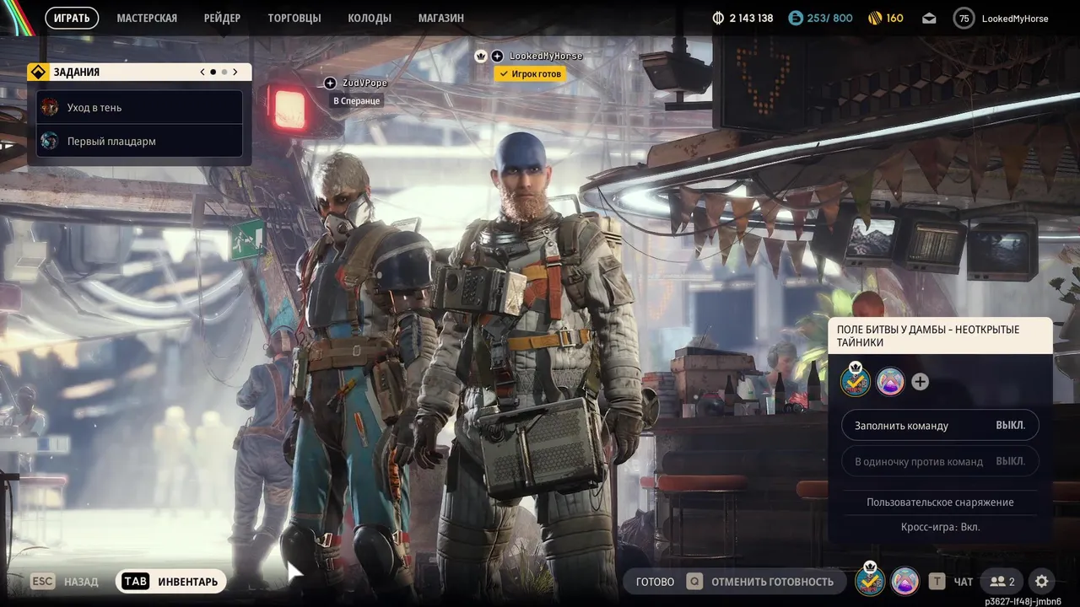Click the Q key icon
Image resolution: width=1080 pixels, height=607 pixels.
694,581
